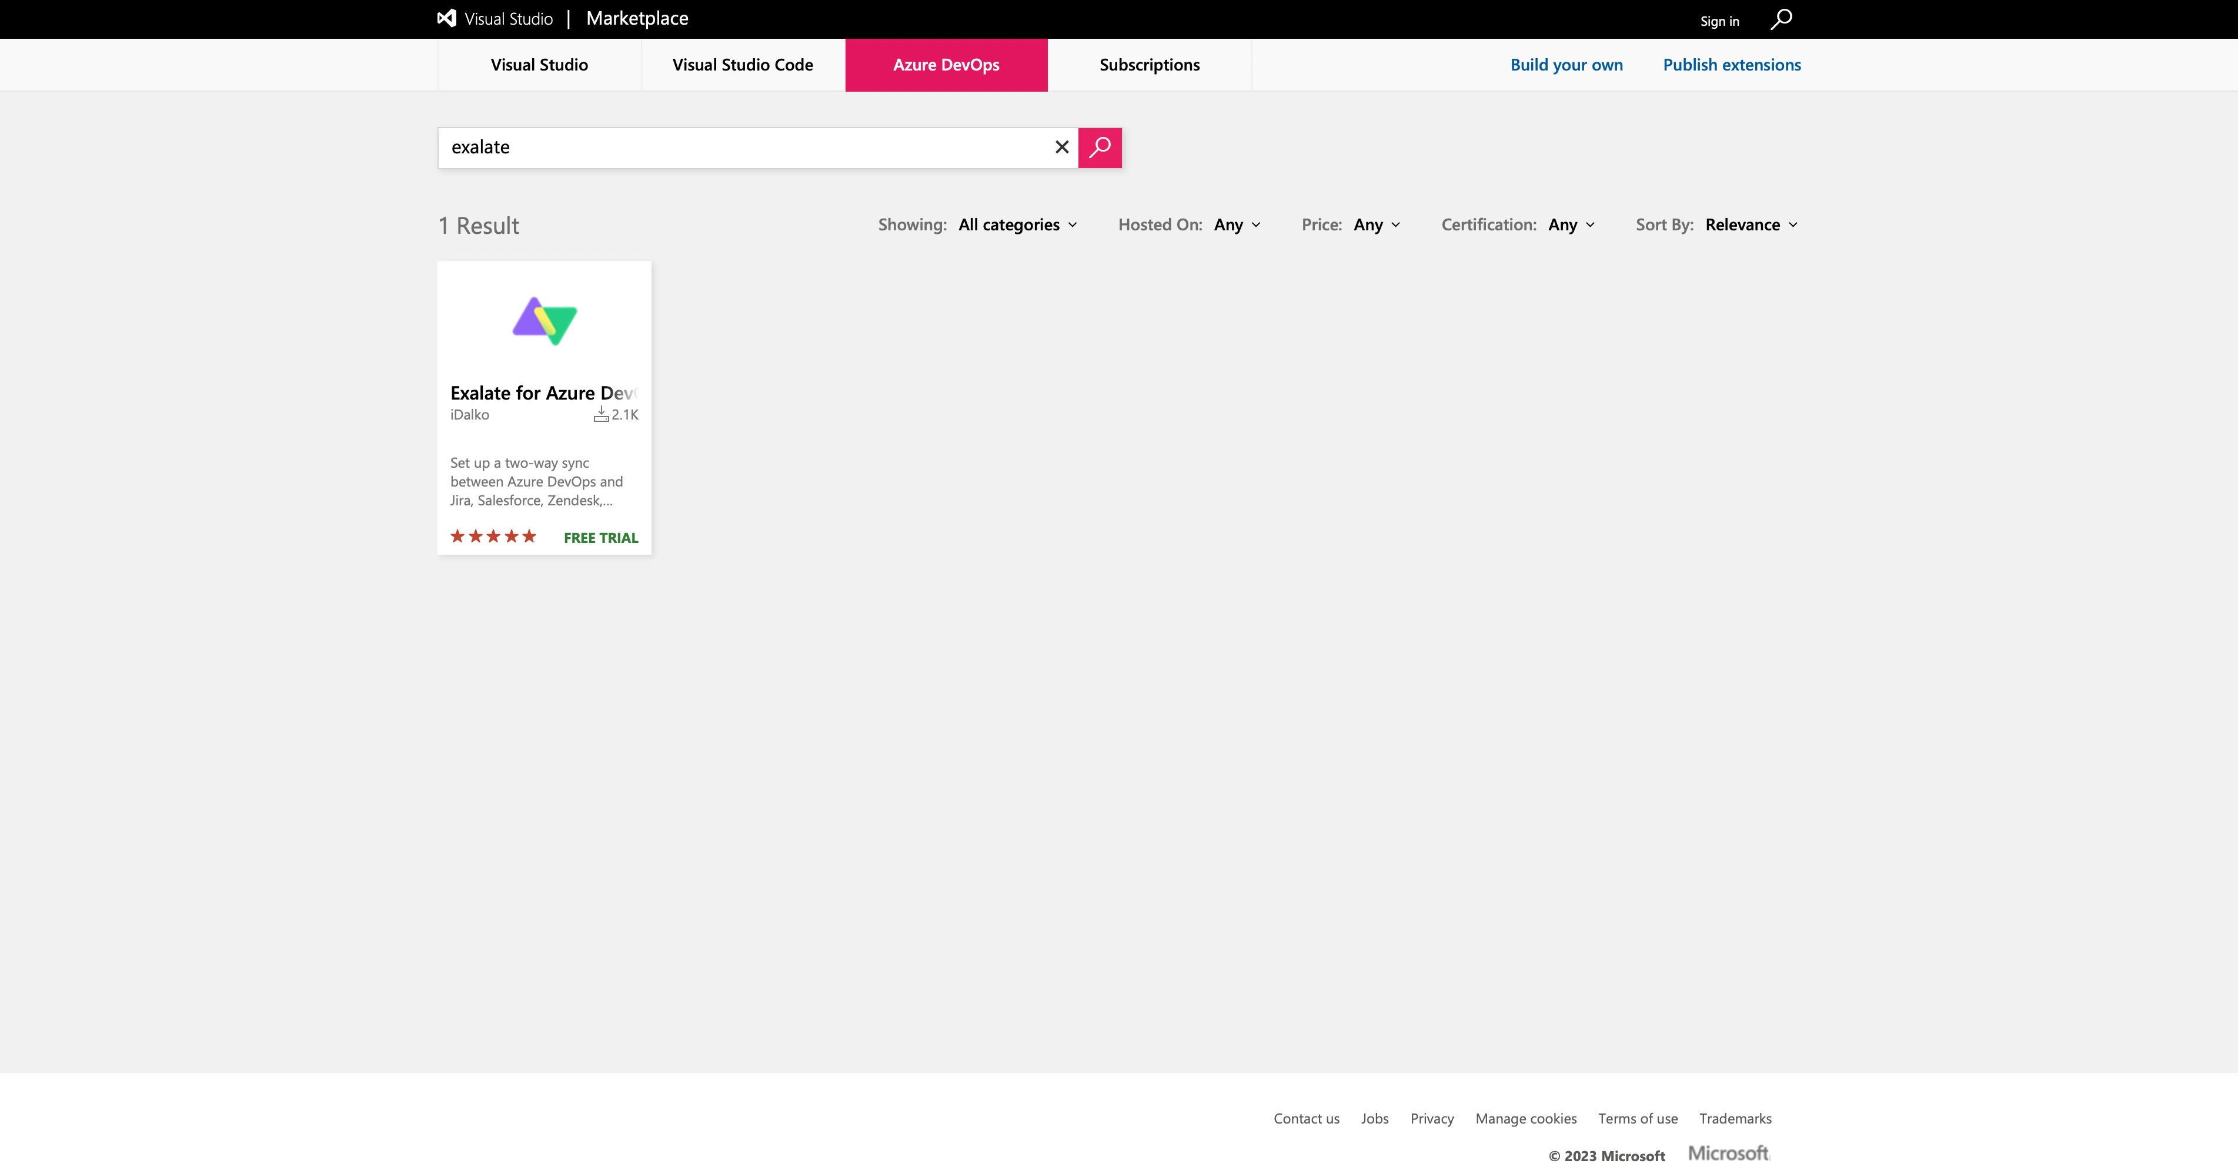Click the Sign in link
The width and height of the screenshot is (2238, 1167).
1719,21
